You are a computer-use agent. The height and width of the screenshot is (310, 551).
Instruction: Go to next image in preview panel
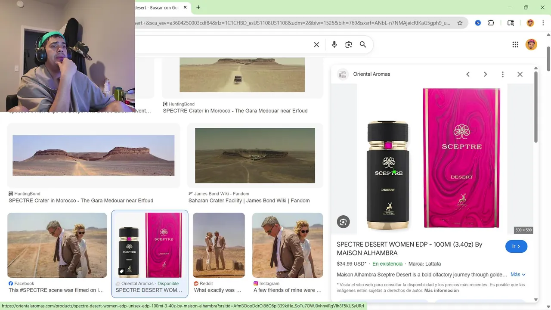coord(485,74)
